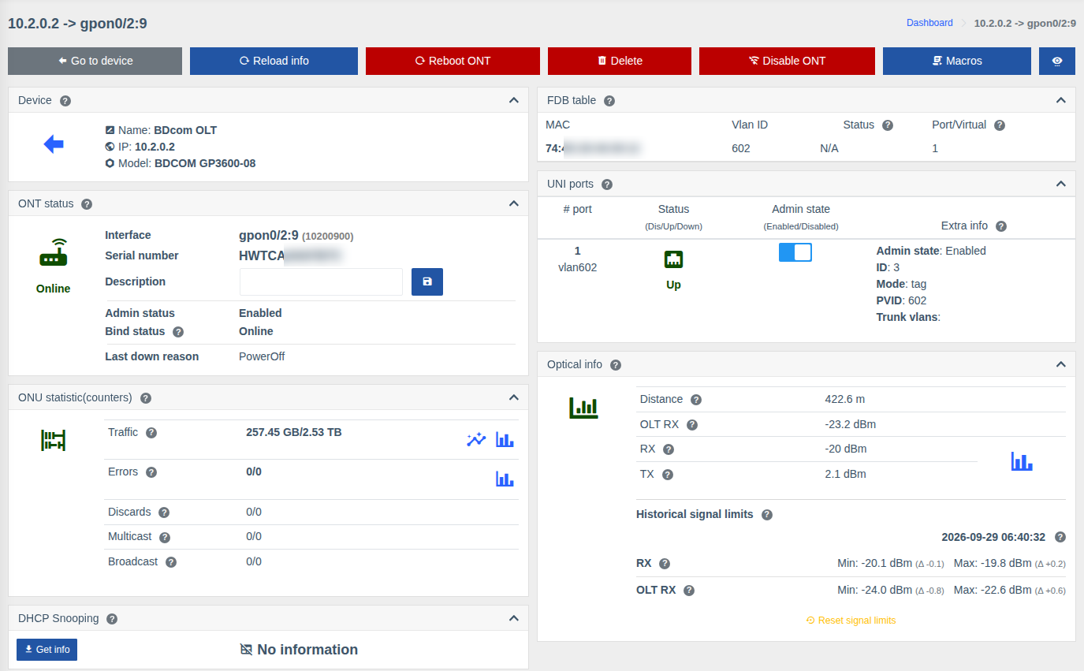Click the help icon beside DHCP Snooping

(112, 619)
